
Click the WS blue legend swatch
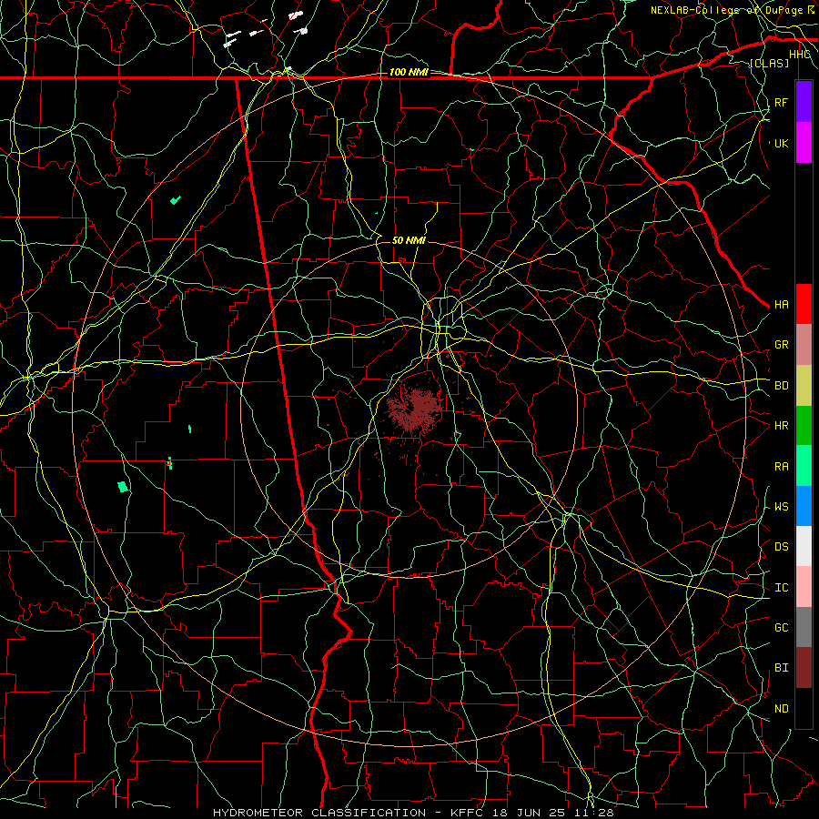[x=804, y=506]
